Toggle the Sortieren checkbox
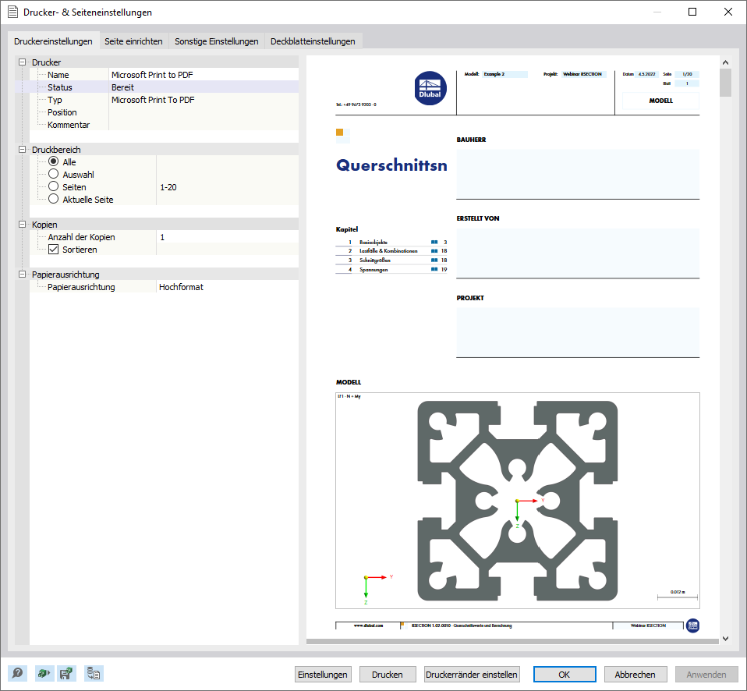The height and width of the screenshot is (691, 747). tap(53, 250)
